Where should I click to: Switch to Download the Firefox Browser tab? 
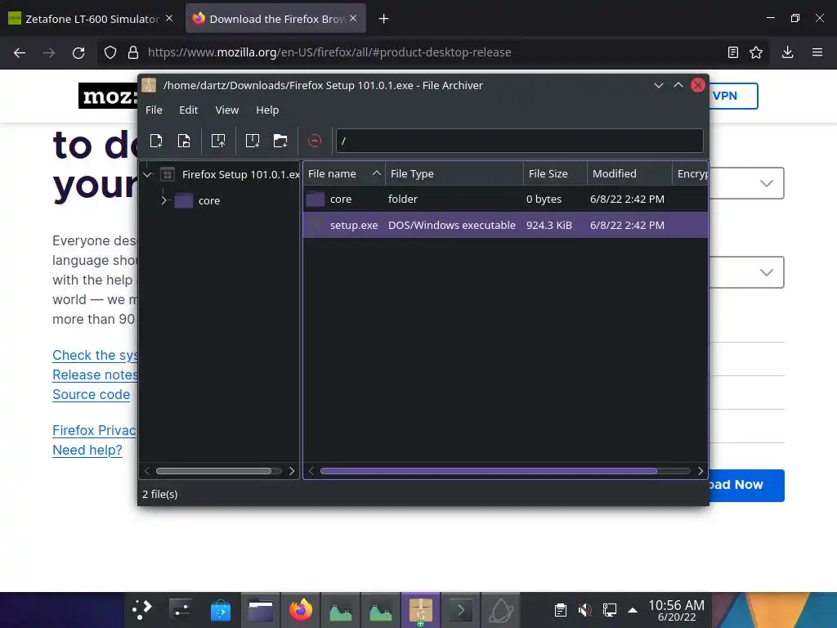(x=275, y=19)
